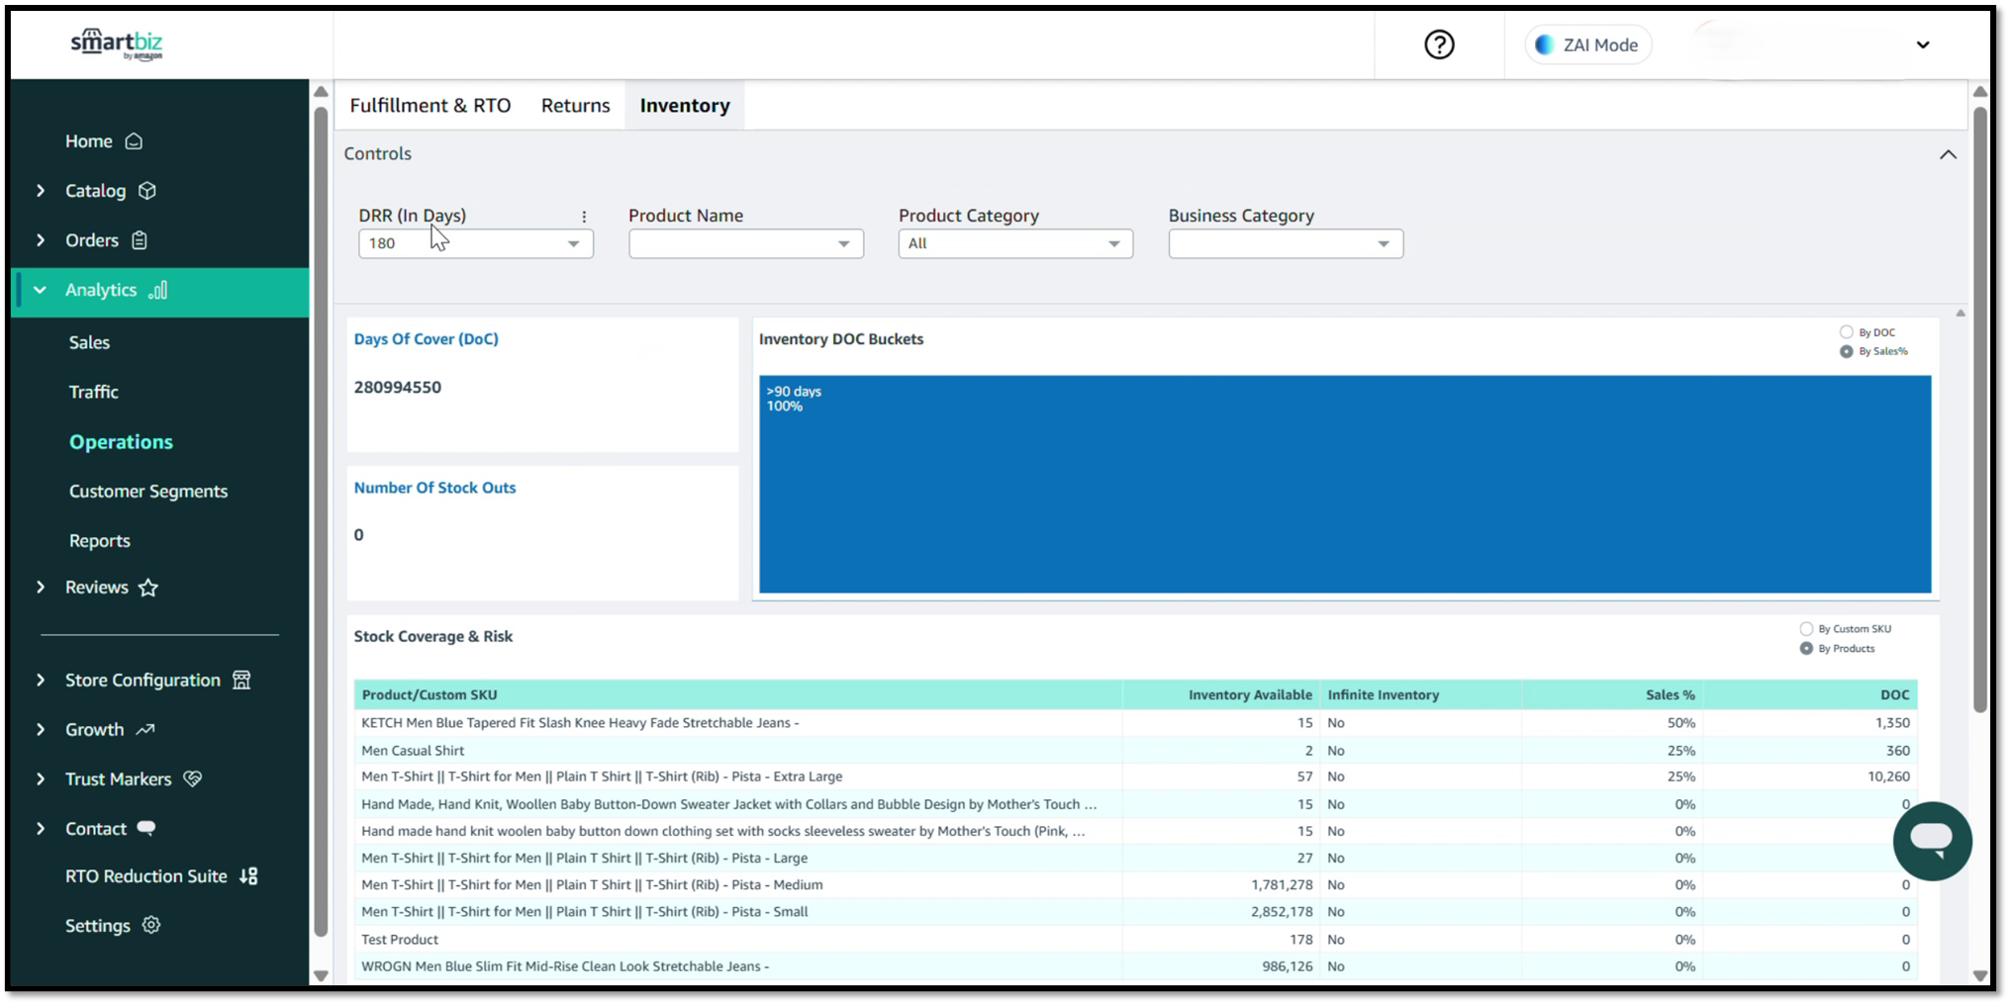Click the Home house icon
The image size is (2009, 1004).
[134, 141]
